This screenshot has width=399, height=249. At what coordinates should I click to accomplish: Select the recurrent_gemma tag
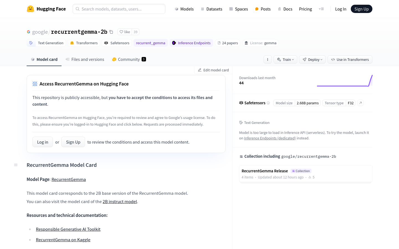150,43
